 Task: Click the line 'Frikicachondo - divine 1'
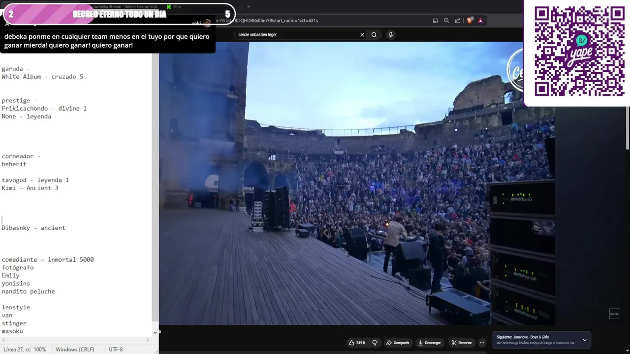(44, 108)
